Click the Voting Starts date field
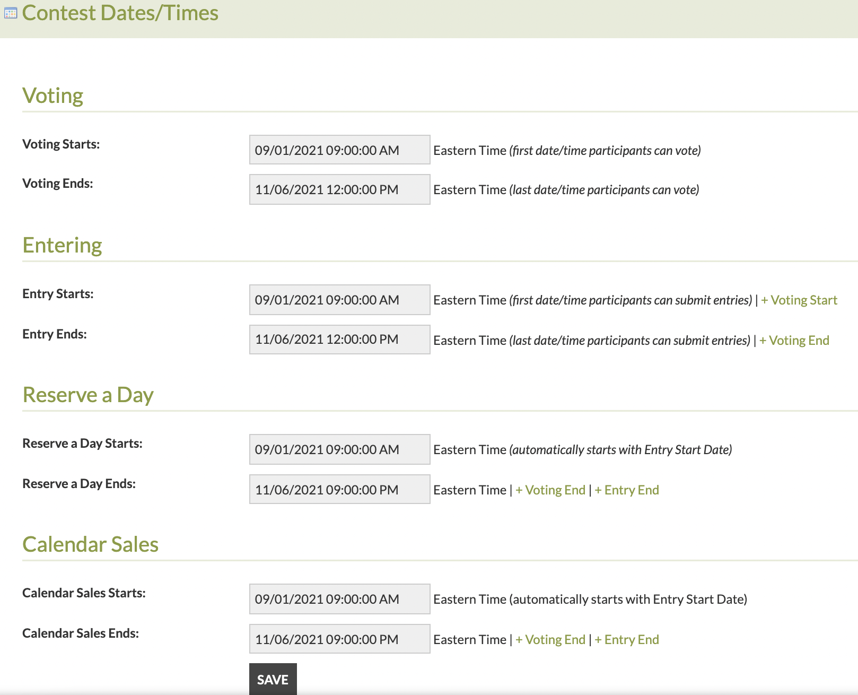The width and height of the screenshot is (858, 695). click(x=339, y=150)
